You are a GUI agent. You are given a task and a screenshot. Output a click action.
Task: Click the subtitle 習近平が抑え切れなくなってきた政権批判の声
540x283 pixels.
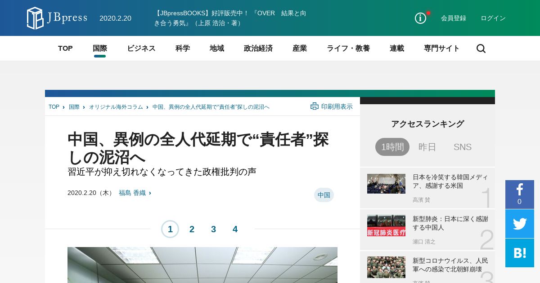pos(162,172)
